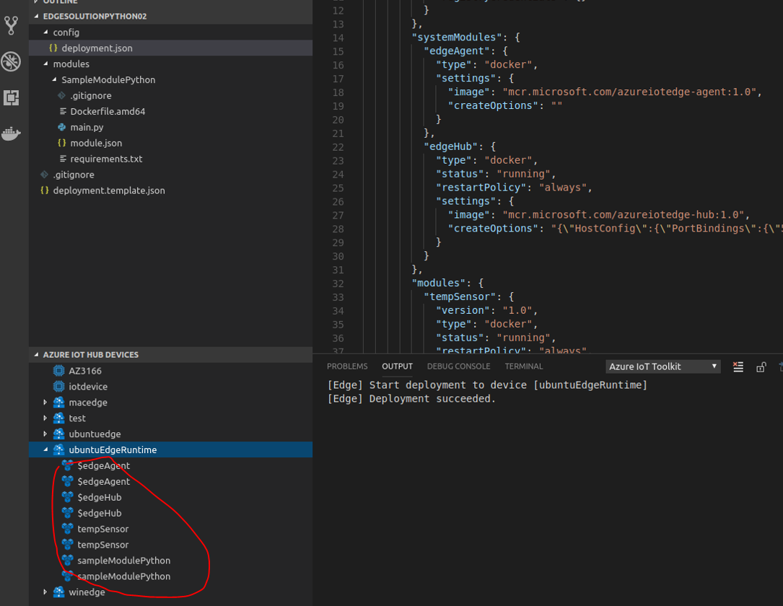
Task: Click the macedge edge device icon
Action: [59, 403]
